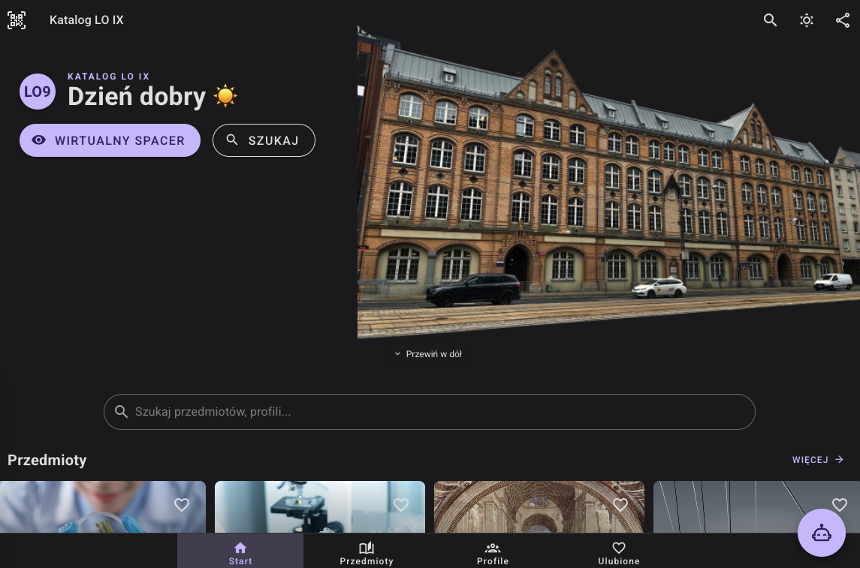Toggle the heart on the cathedral card
The width and height of the screenshot is (860, 568).
point(620,505)
